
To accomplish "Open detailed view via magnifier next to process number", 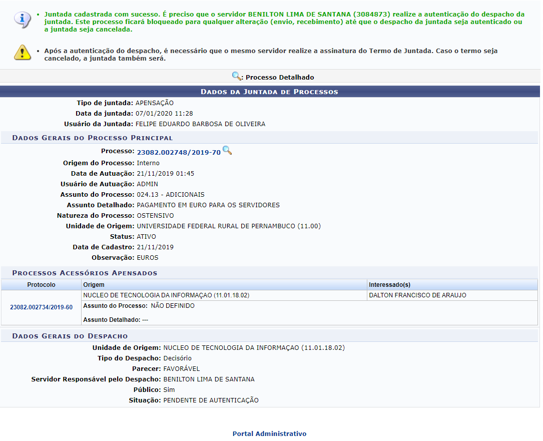I will click(x=227, y=150).
